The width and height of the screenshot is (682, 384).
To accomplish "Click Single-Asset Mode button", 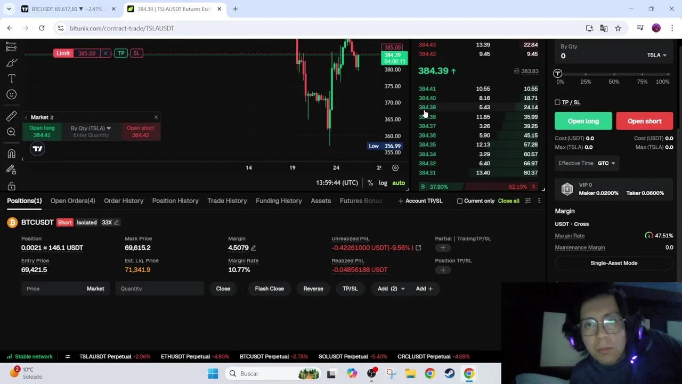I will click(614, 263).
